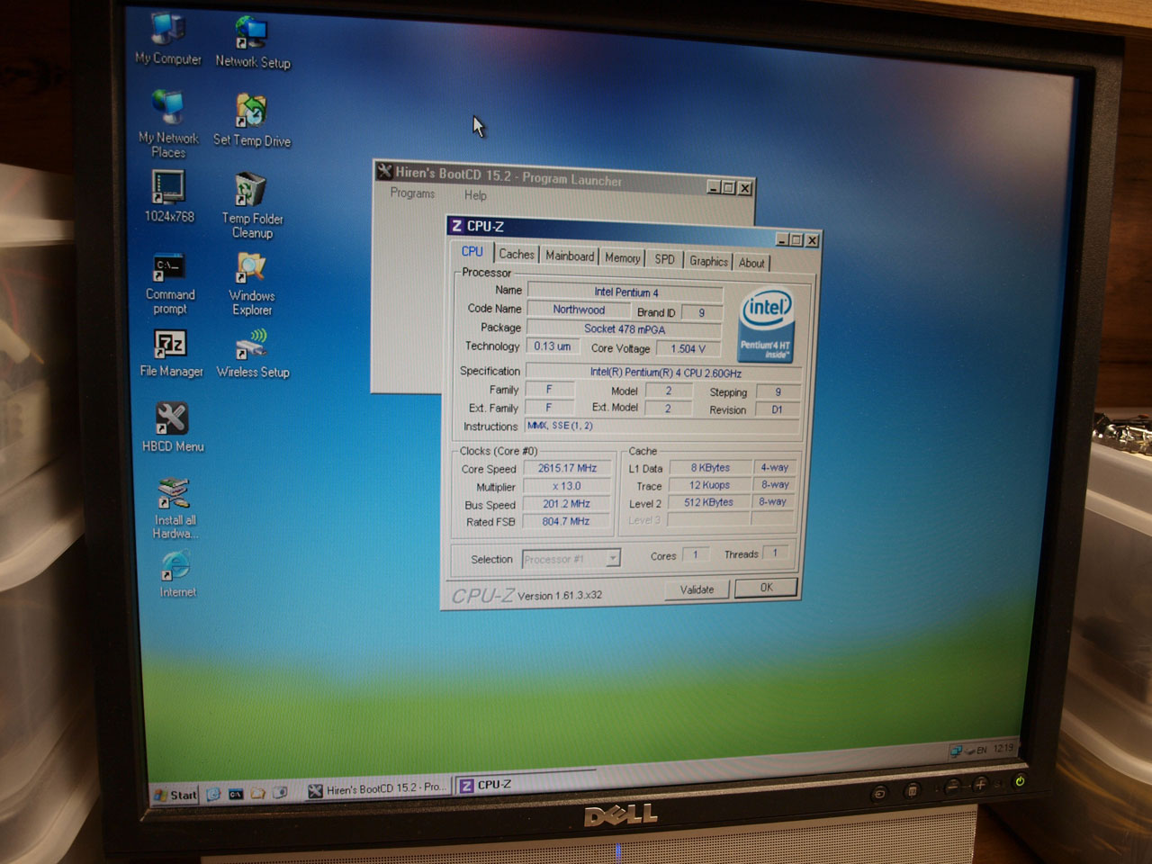Minimize the CPU-Z window
Viewport: 1152px width, 864px height.
(x=782, y=239)
